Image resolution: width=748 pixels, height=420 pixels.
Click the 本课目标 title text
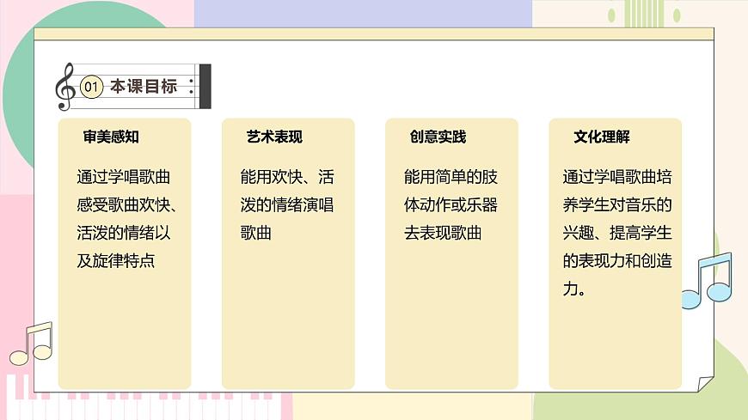[x=143, y=87]
